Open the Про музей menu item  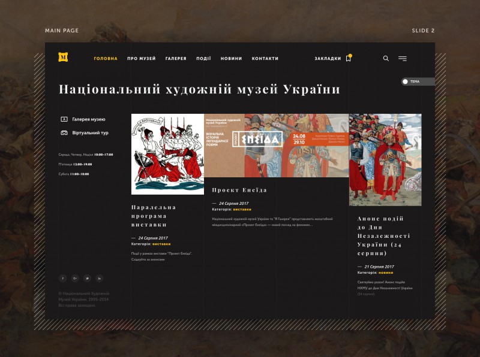[x=142, y=58]
